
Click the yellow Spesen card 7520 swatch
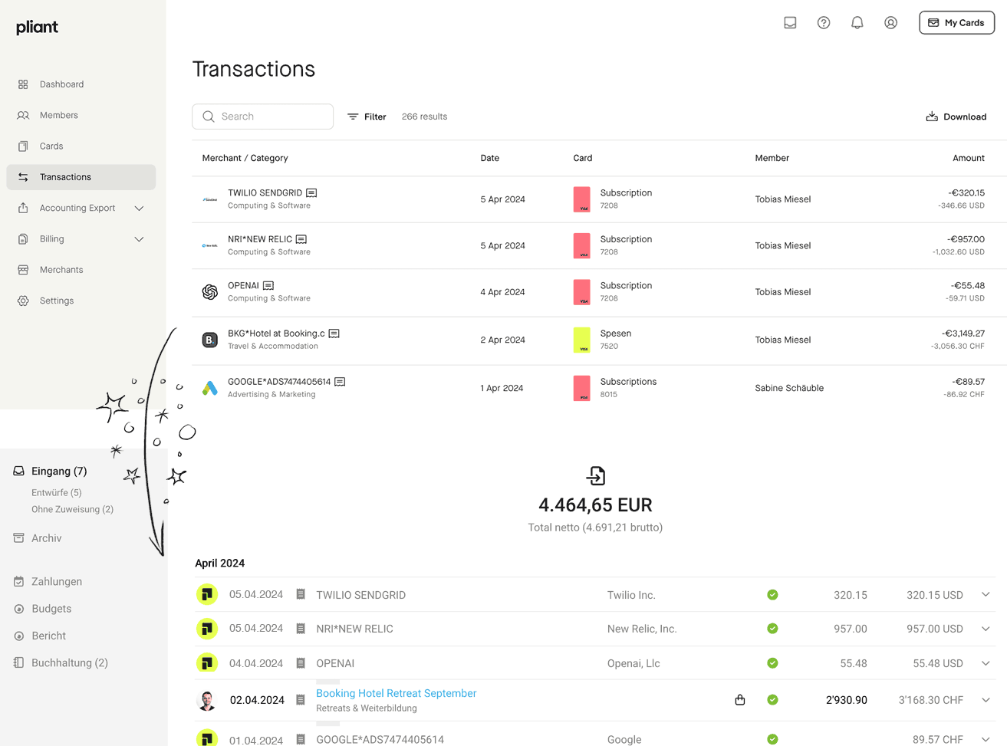pos(582,340)
